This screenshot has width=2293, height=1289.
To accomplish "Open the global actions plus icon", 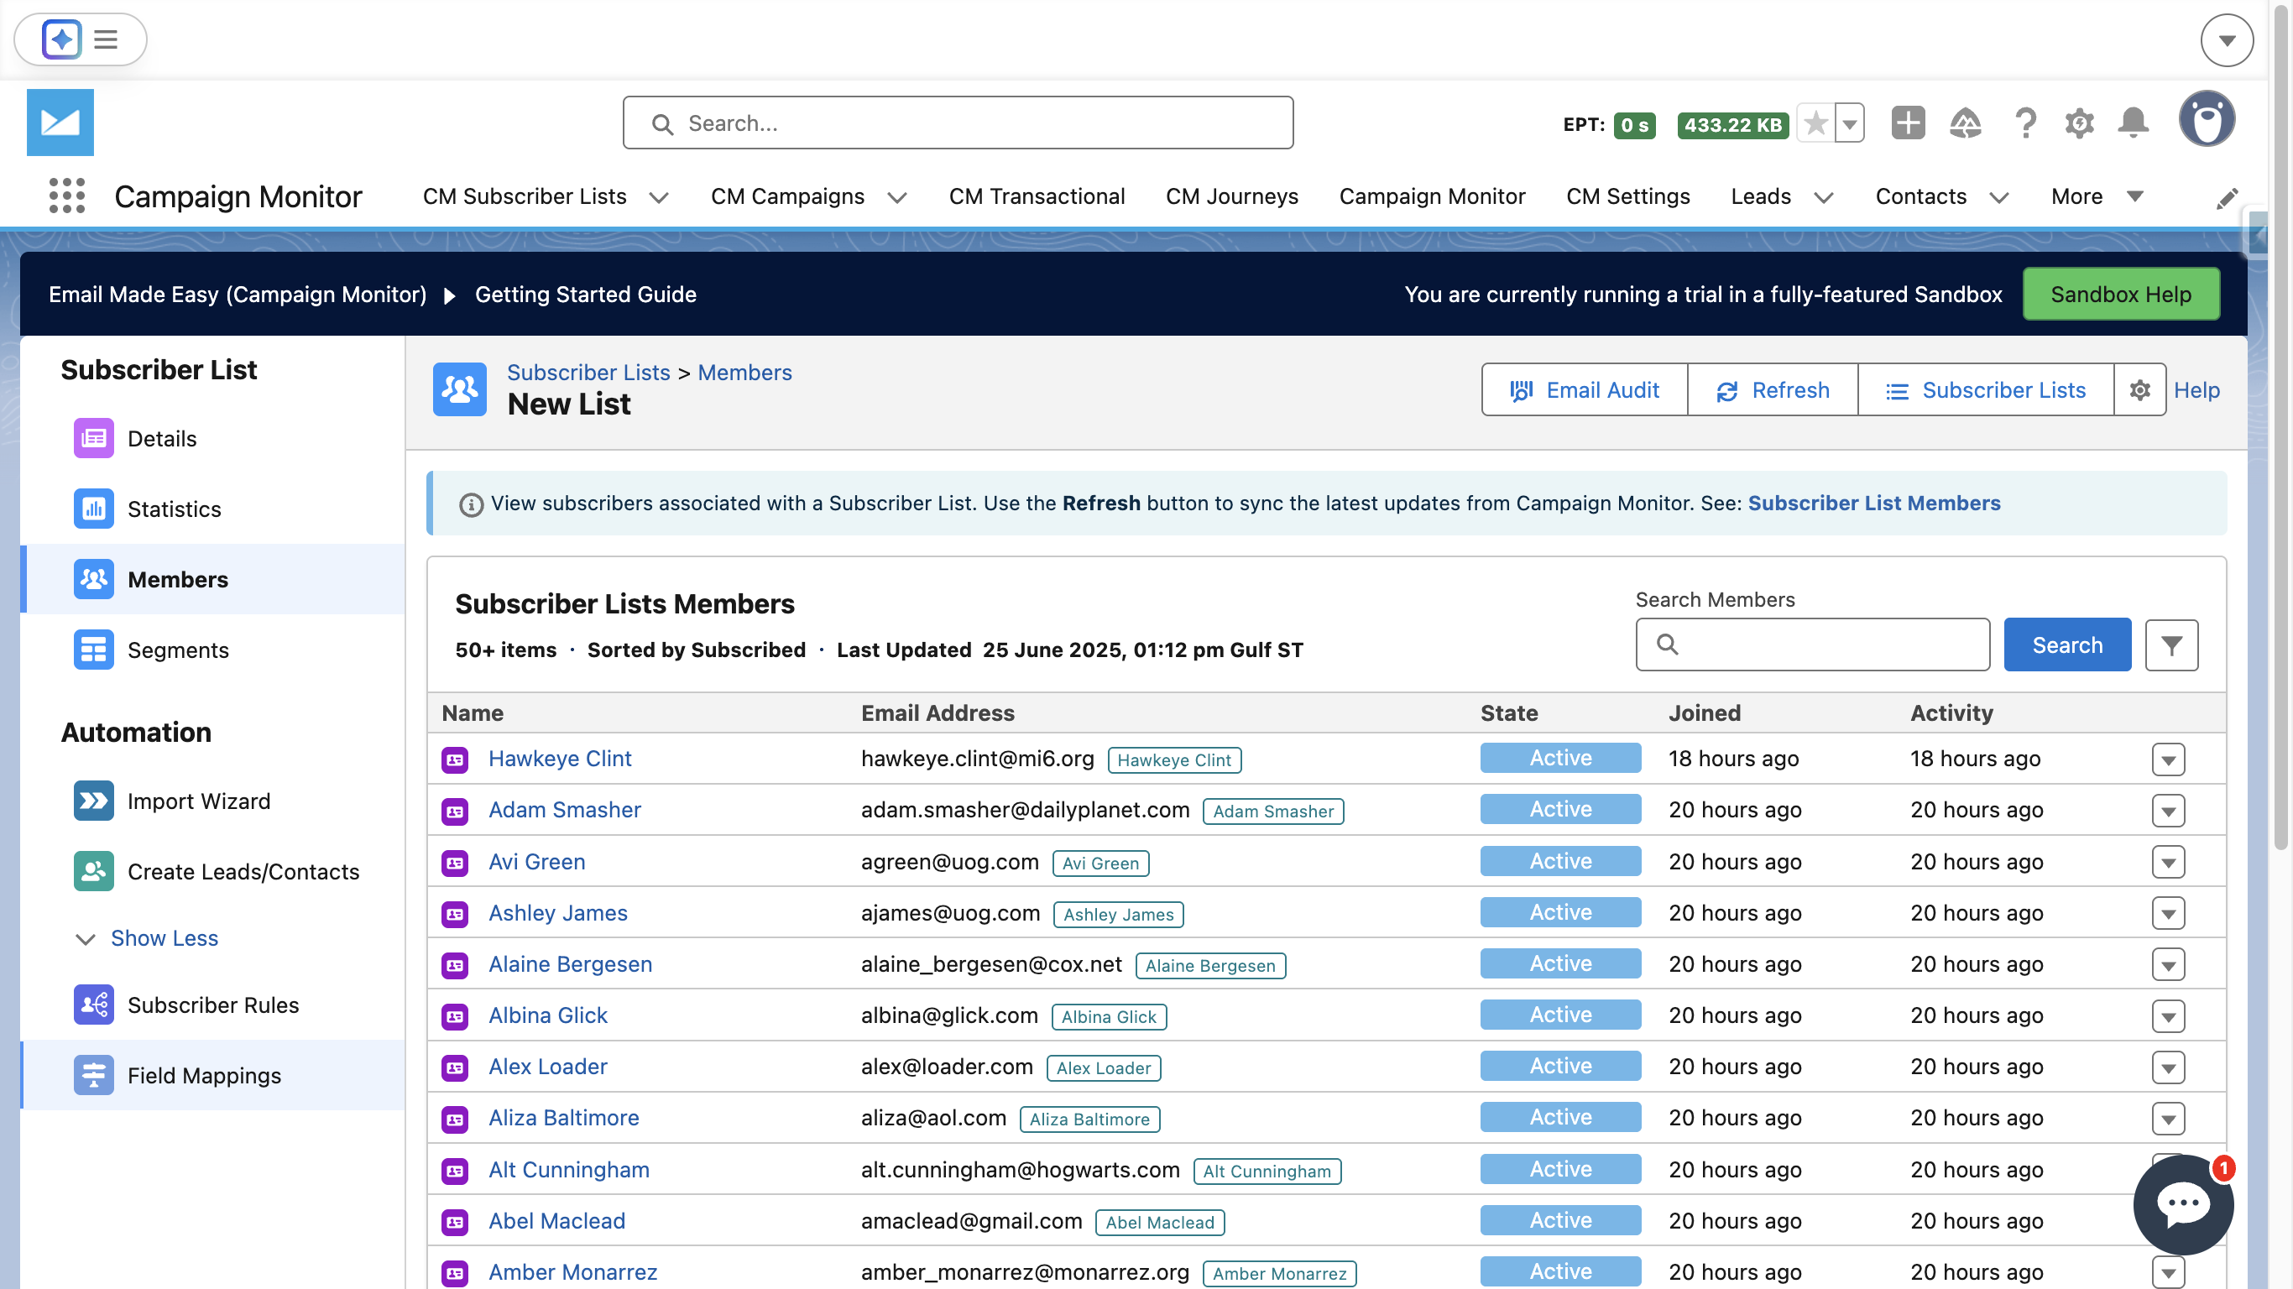I will pos(1908,123).
